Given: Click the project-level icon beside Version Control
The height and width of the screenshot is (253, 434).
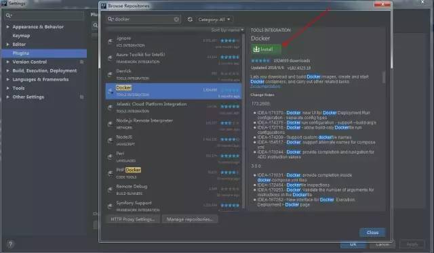Looking at the screenshot, I should coord(81,62).
